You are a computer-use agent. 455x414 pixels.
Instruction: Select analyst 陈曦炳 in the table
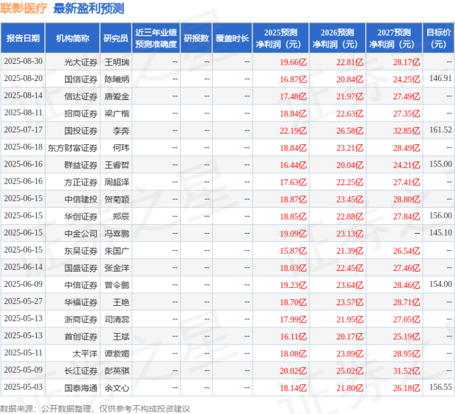[116, 78]
